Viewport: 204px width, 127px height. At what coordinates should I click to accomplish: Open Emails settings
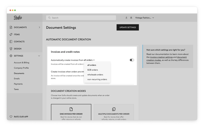[x=17, y=79]
